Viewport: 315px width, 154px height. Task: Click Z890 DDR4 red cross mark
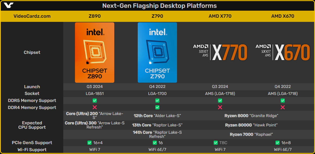point(95,107)
